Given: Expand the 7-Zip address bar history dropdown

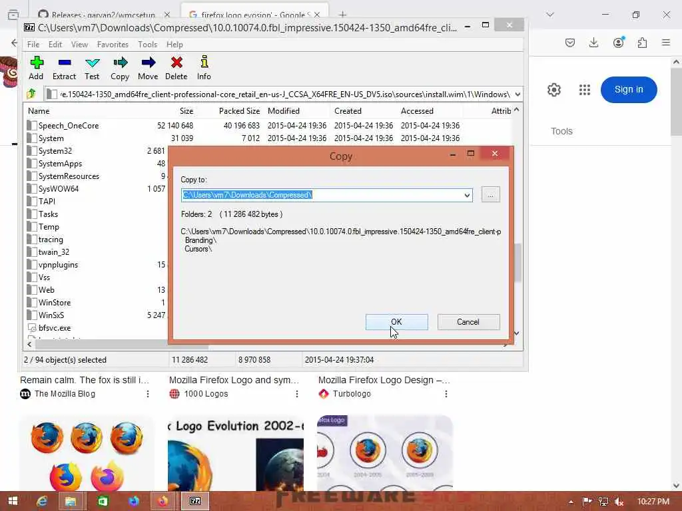Looking at the screenshot, I should pos(517,94).
